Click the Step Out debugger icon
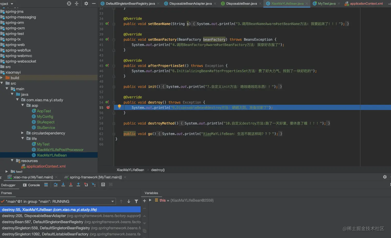Image resolution: width=391 pixels, height=238 pixels. point(78,185)
